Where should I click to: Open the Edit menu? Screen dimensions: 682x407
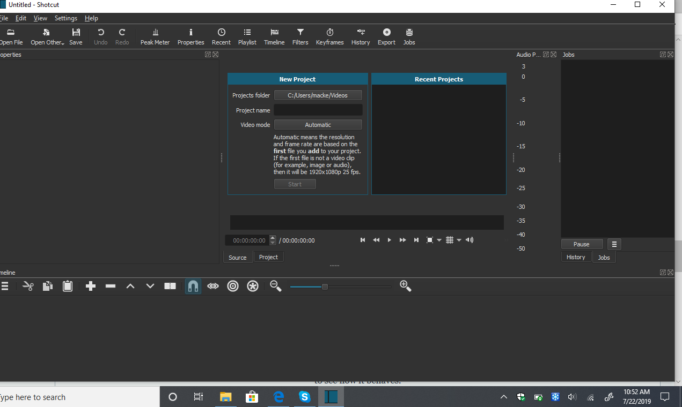pos(21,18)
